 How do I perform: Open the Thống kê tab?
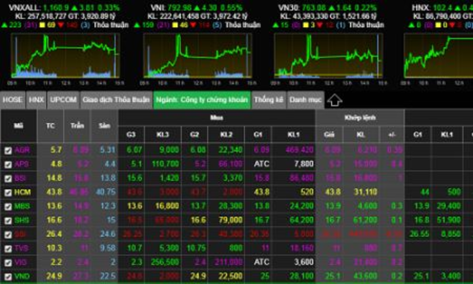[268, 100]
